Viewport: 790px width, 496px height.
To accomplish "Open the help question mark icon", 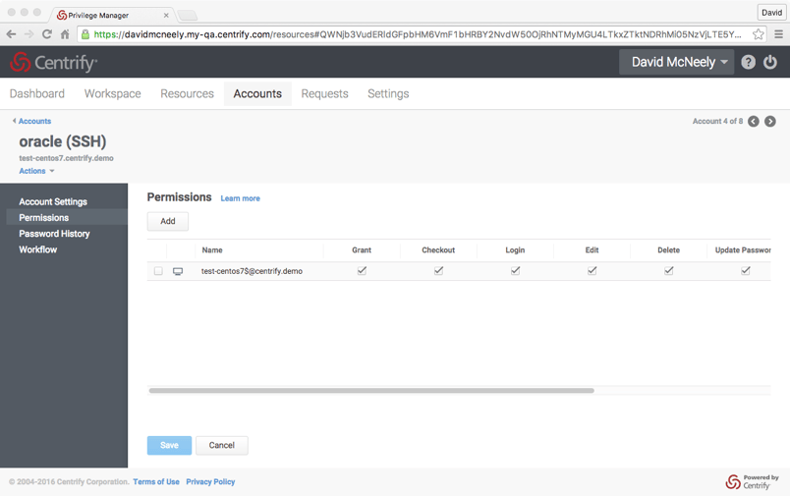I will tap(748, 62).
